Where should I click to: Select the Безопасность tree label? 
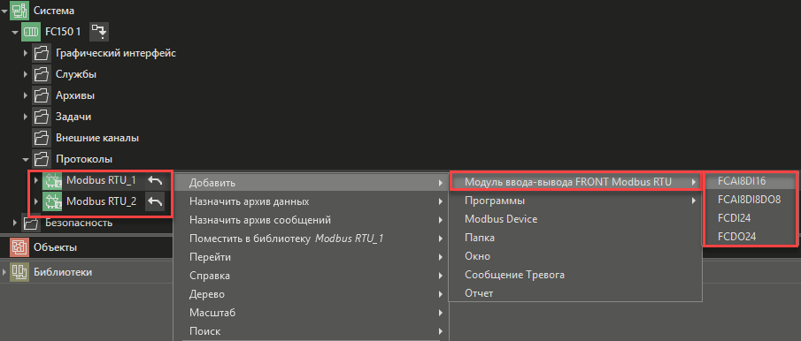pyautogui.click(x=79, y=224)
